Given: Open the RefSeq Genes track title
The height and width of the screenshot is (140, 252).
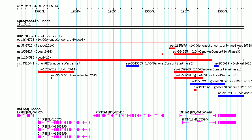Looking at the screenshot, I should (29, 109).
